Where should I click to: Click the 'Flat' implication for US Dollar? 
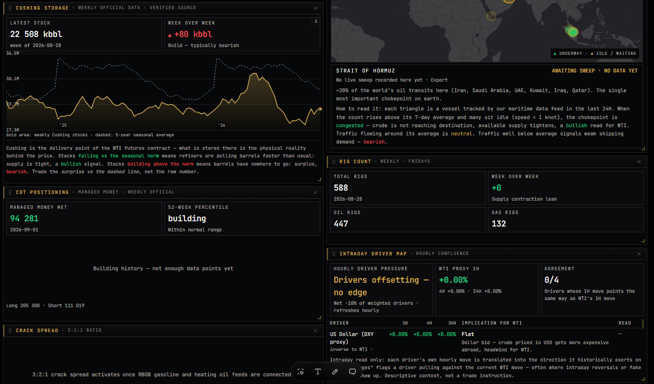coord(468,334)
